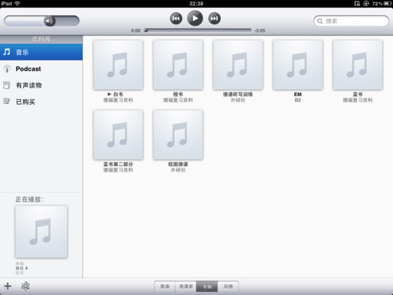Click the playback progress bar

pyautogui.click(x=197, y=31)
